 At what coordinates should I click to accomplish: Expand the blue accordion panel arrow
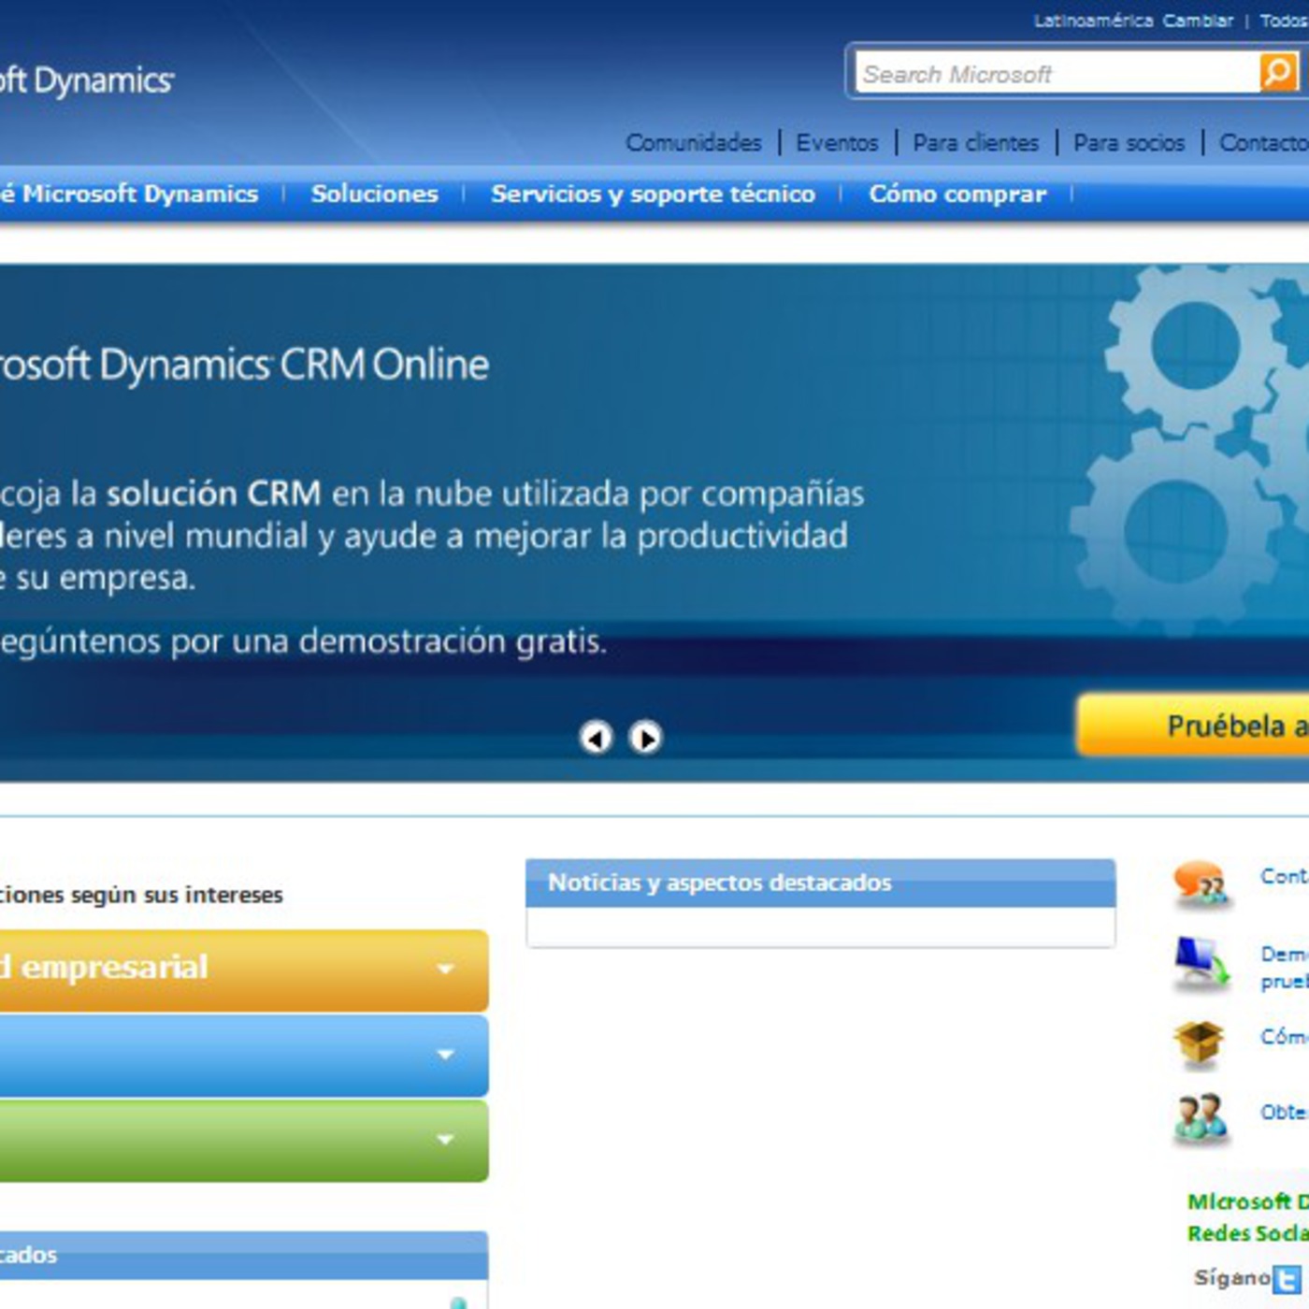pos(445,1055)
